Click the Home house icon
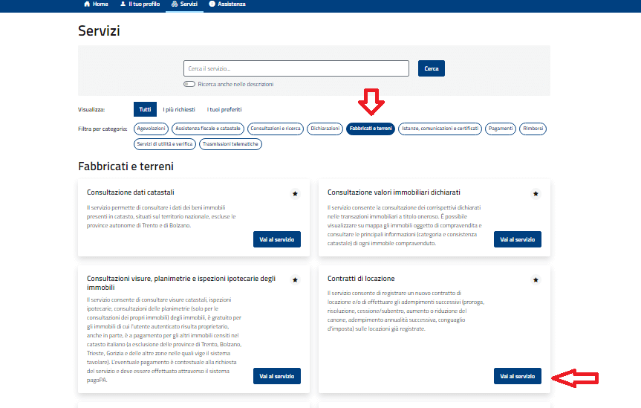 coord(87,4)
